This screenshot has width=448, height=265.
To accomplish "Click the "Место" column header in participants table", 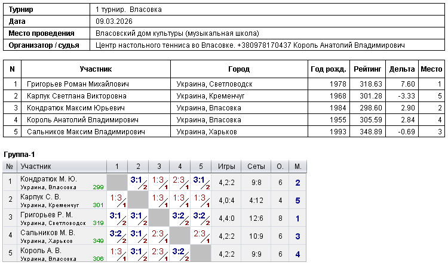I will (431, 69).
